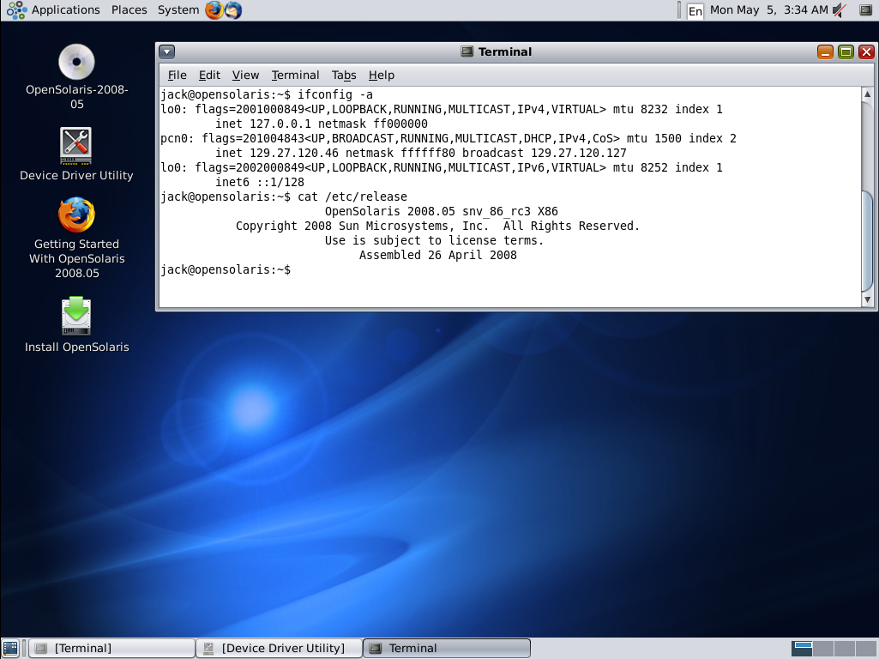879x659 pixels.
Task: Open the System menu
Action: click(x=178, y=10)
